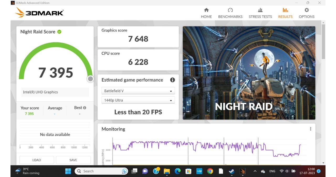Open the Home tab icon

[x=206, y=10]
